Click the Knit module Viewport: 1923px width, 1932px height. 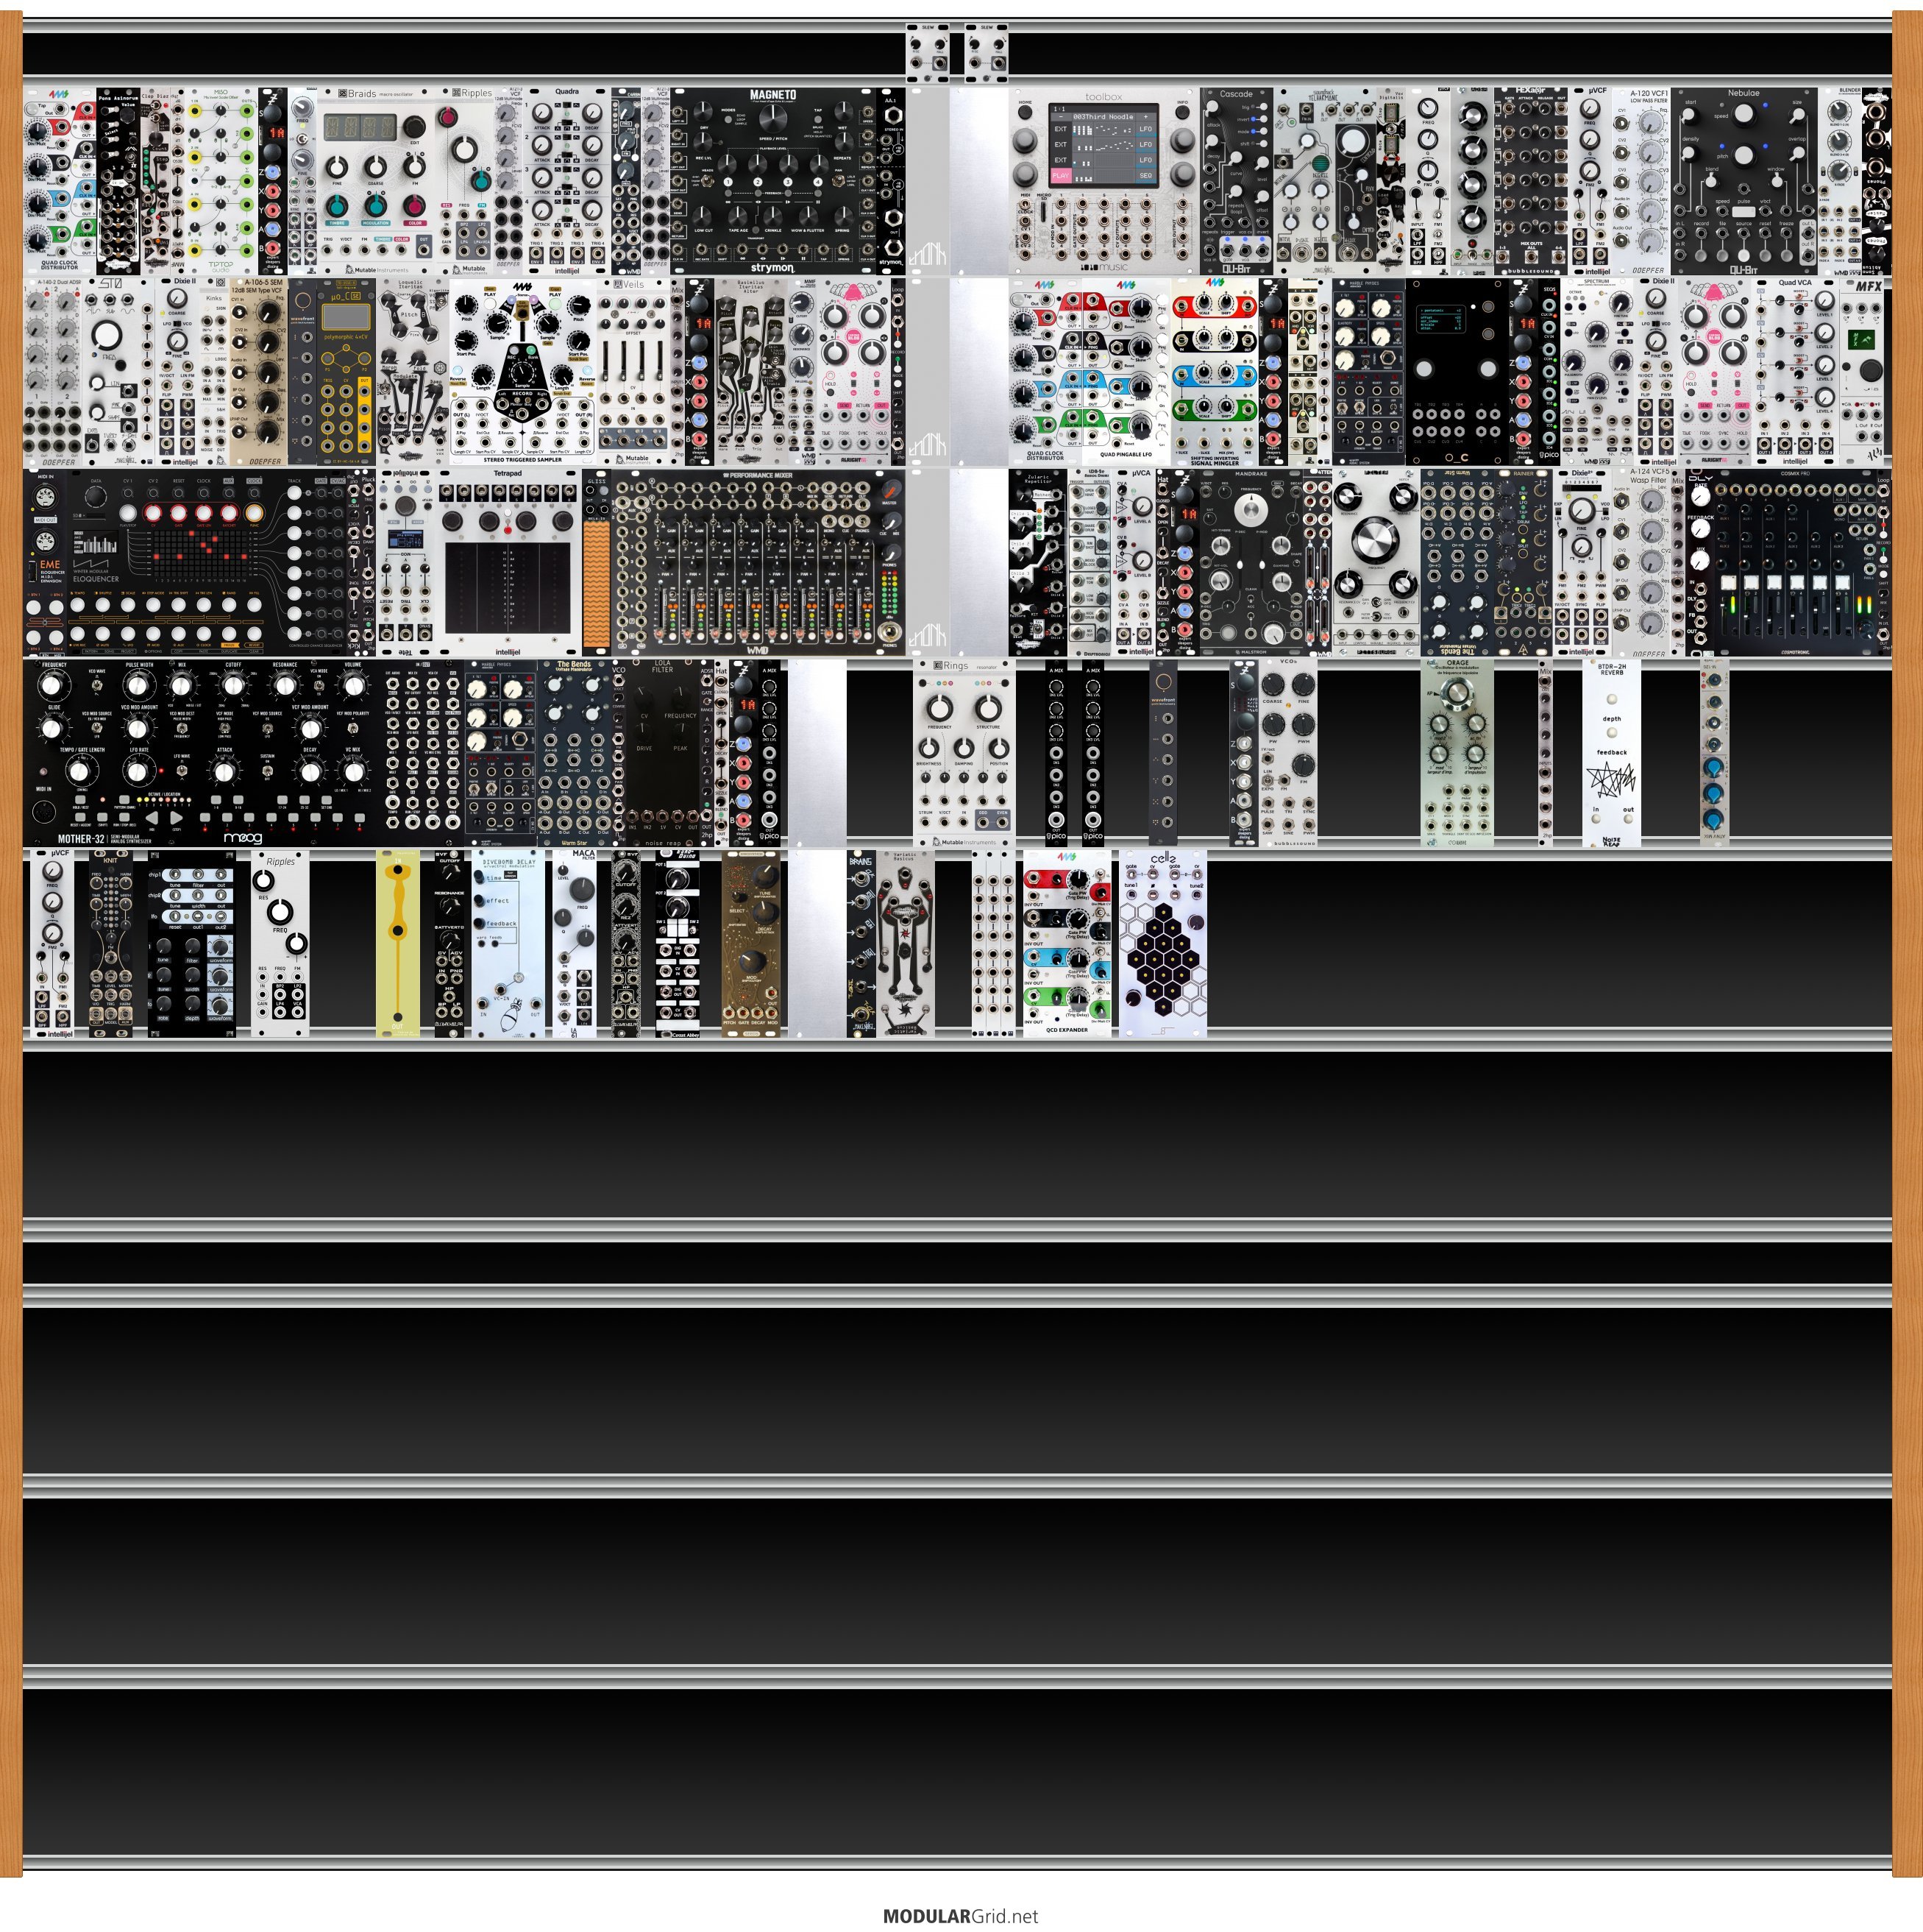[x=111, y=944]
